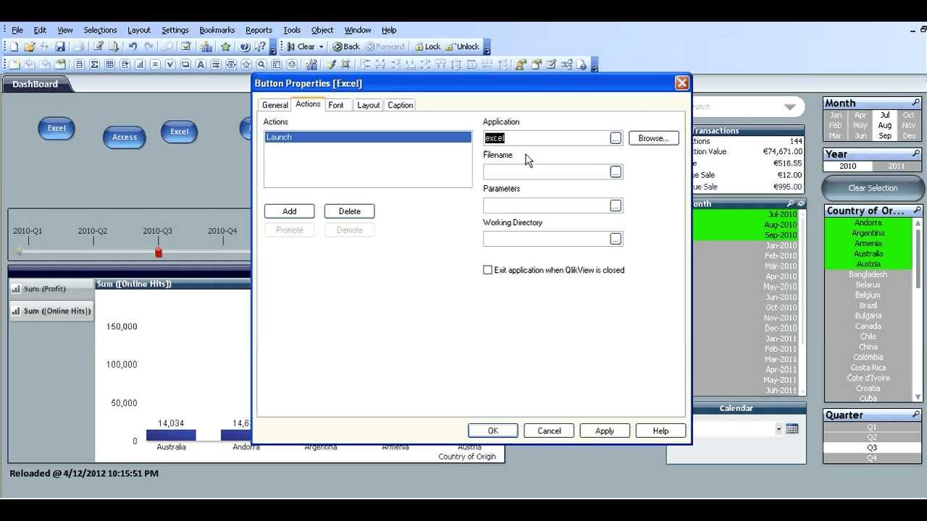Expand the search object dropdown arrow
The width and height of the screenshot is (927, 521).
pyautogui.click(x=790, y=107)
